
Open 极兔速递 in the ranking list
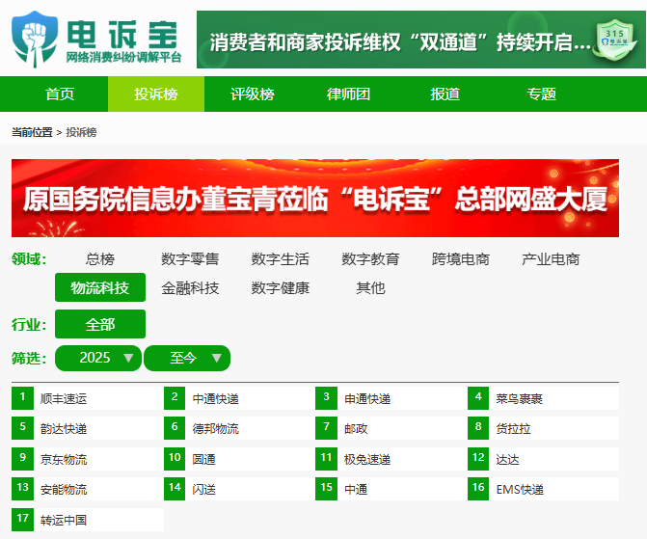click(x=367, y=459)
